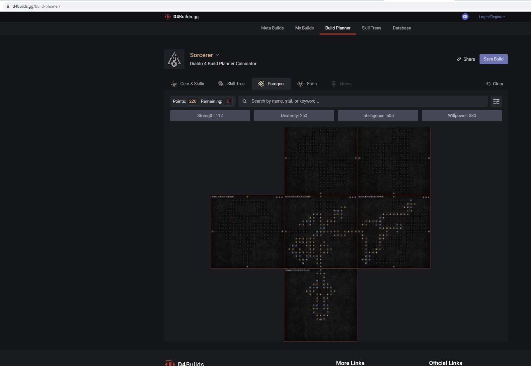Screen dimensions: 531x366
Task: Click the heart shield icon on Stats tab
Action: 300,84
